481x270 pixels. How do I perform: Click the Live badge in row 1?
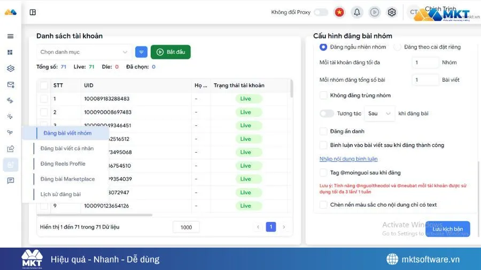[249, 99]
